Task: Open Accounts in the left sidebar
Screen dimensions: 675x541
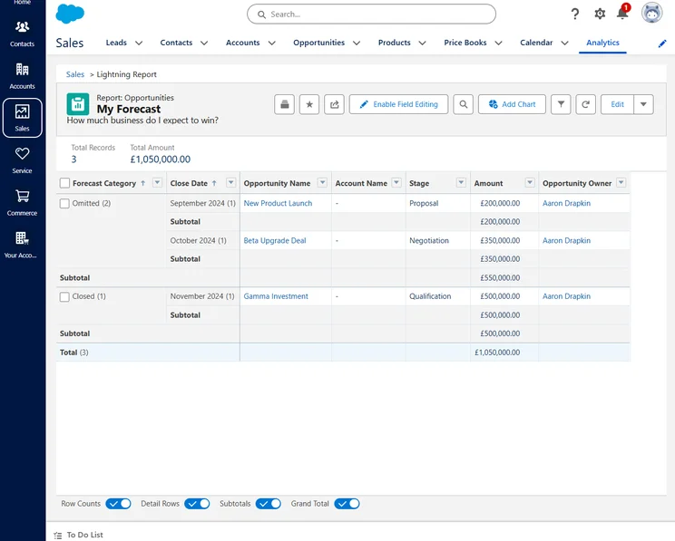Action: (23, 76)
